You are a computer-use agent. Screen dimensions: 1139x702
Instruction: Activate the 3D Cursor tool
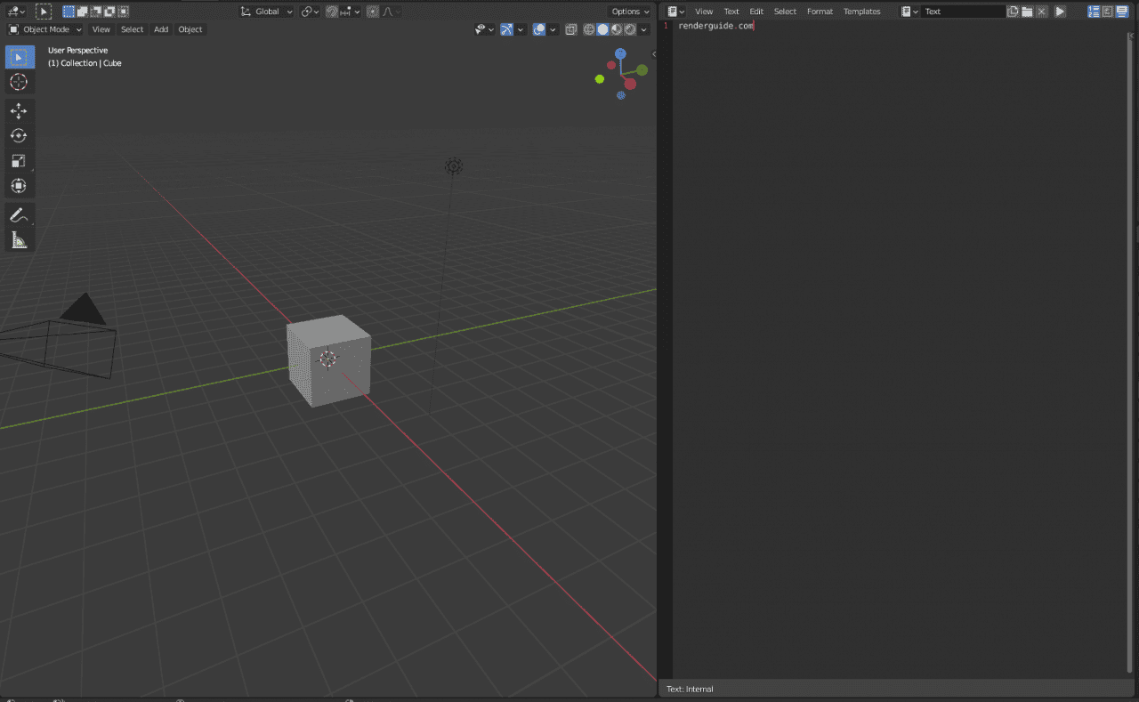coord(20,82)
